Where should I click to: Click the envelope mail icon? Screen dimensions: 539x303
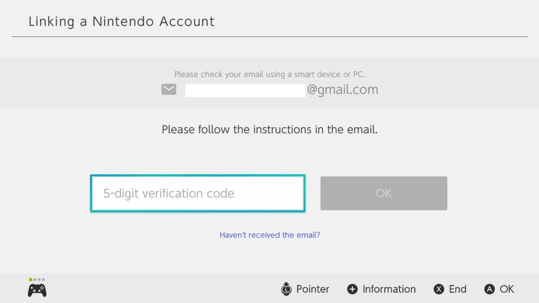[168, 89]
